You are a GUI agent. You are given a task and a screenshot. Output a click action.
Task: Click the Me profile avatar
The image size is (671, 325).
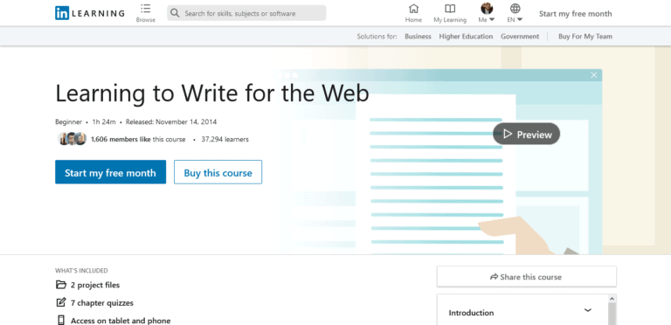point(487,8)
